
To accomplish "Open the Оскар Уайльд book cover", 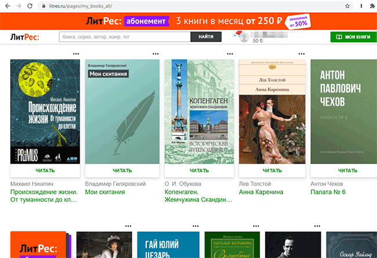I will point(351,245).
